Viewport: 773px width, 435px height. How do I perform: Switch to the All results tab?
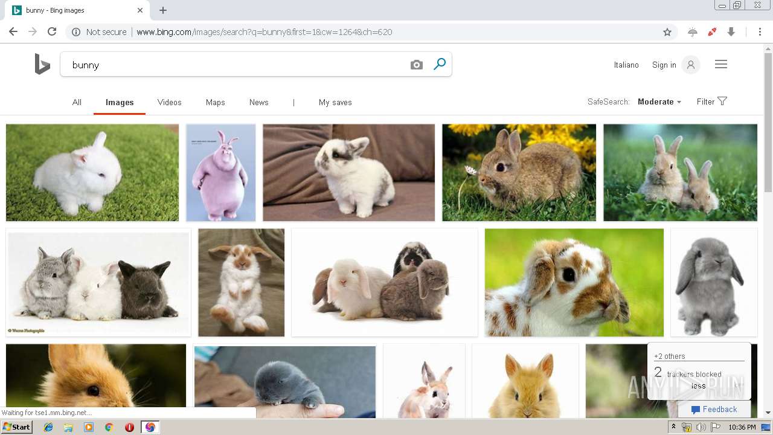click(x=77, y=102)
